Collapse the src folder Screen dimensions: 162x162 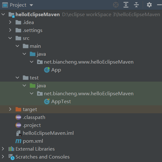tap(10, 38)
